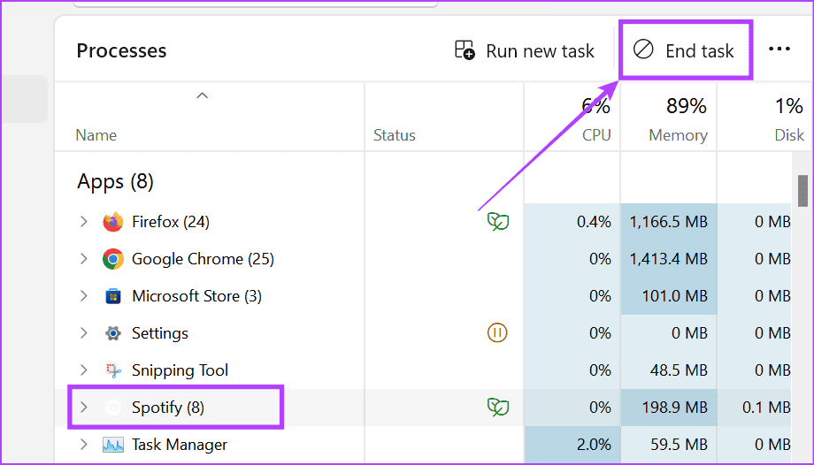This screenshot has height=465, width=814.
Task: Click Run new task button
Action: [525, 50]
